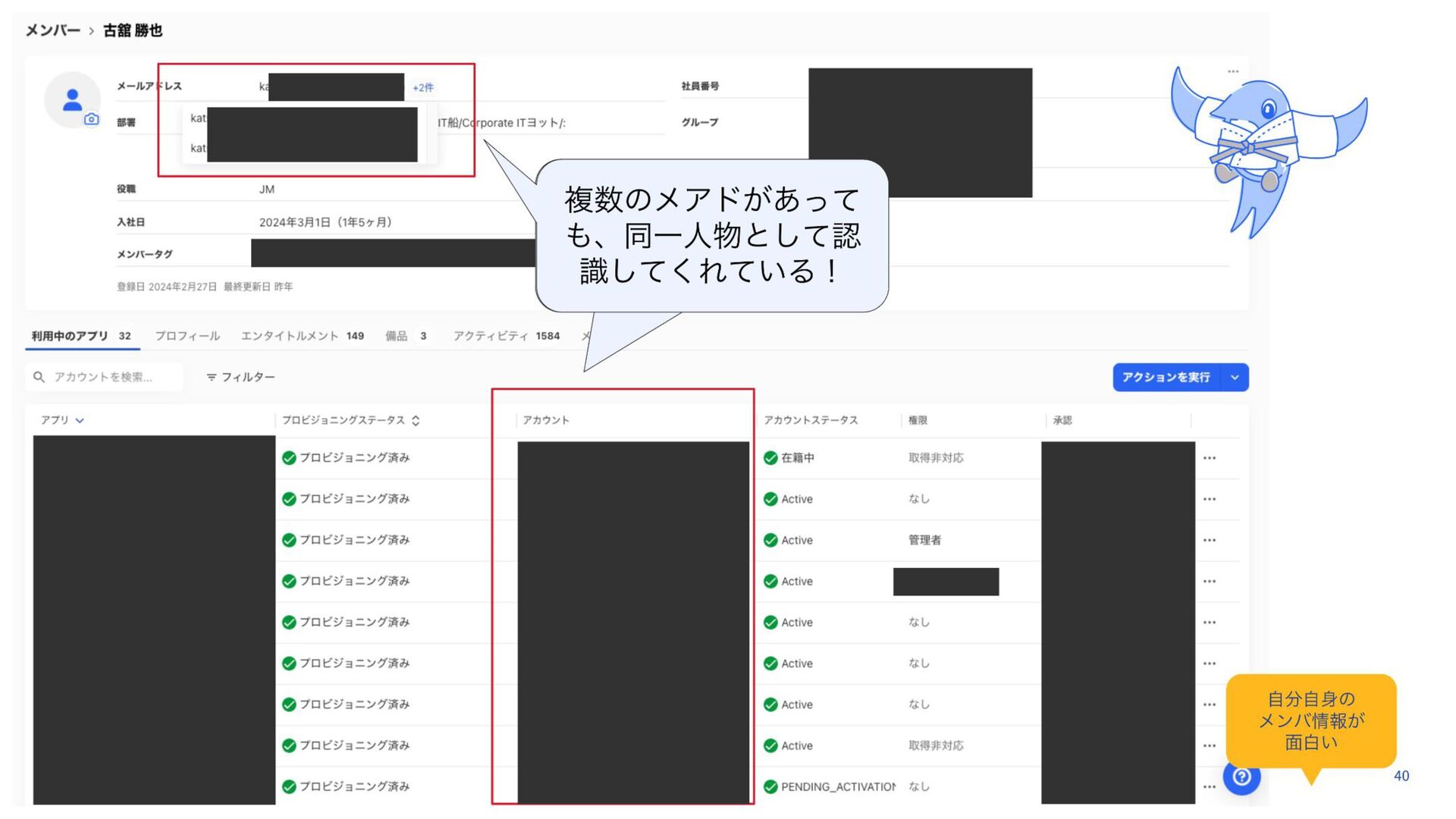Click the filter icon labeled フィルター

pos(212,377)
